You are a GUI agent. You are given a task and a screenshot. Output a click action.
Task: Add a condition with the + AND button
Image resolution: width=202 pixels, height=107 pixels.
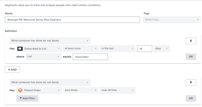click(x=12, y=70)
